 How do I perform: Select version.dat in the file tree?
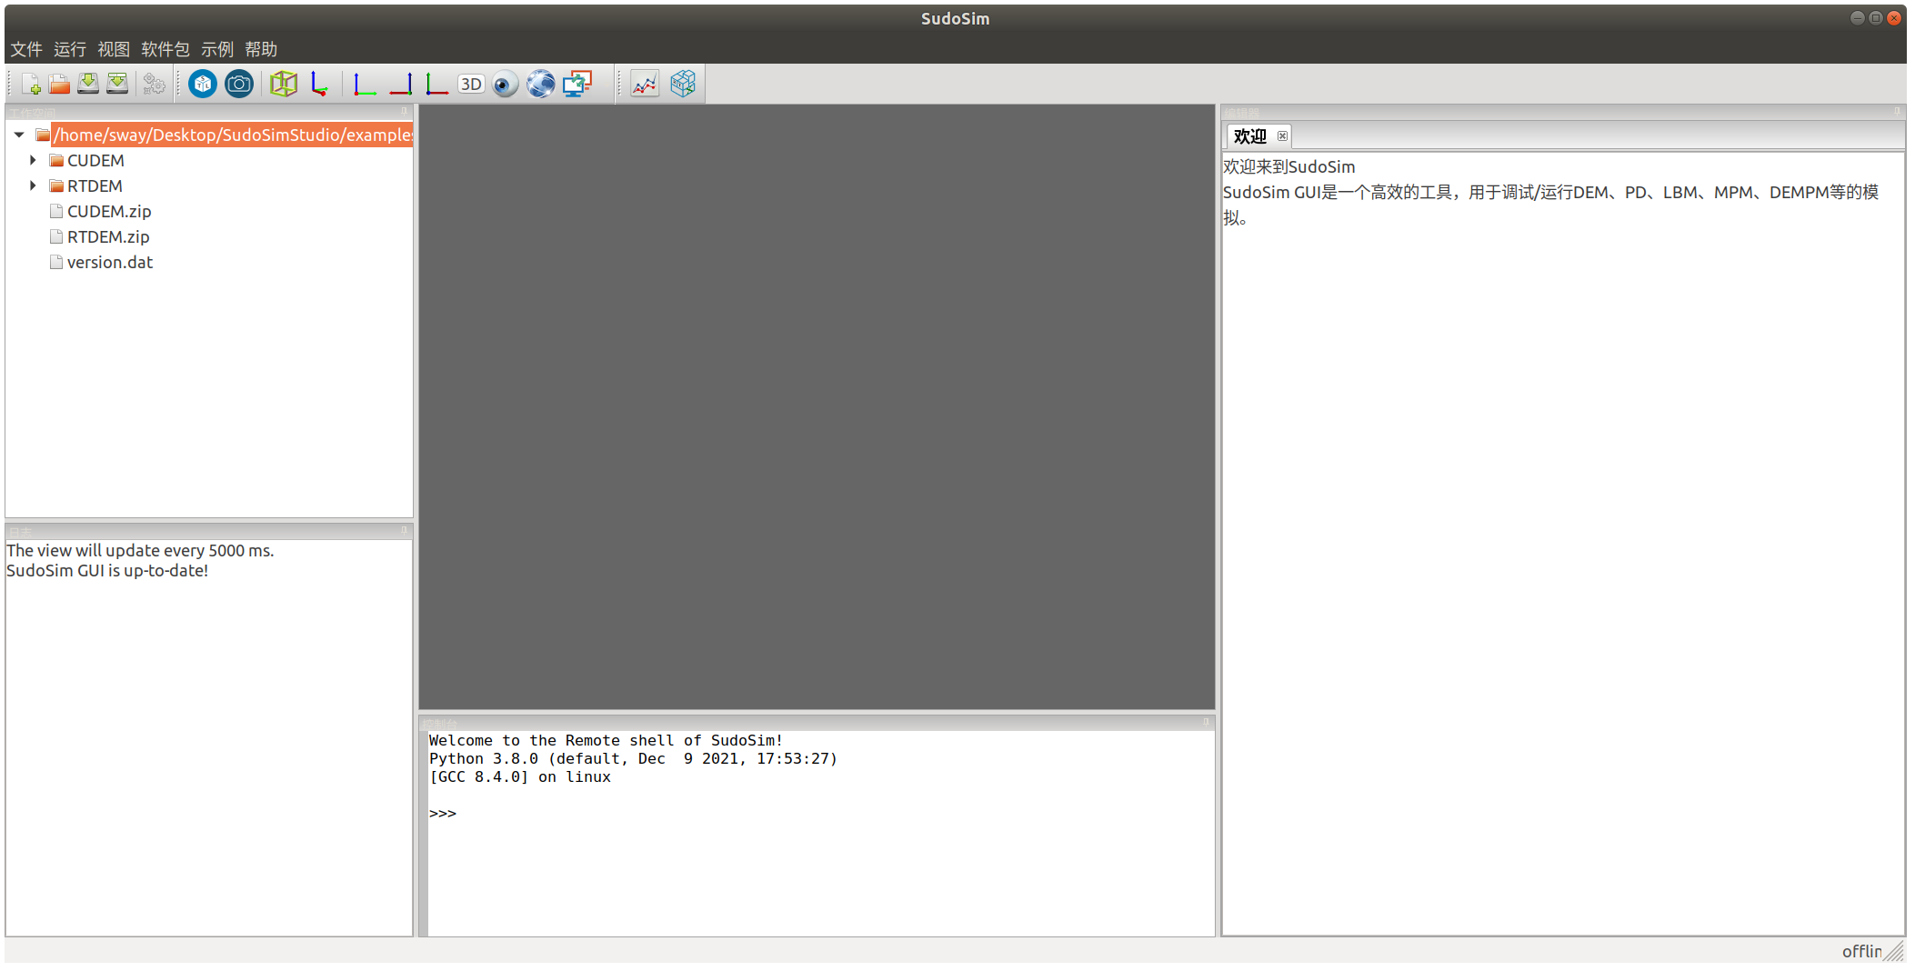pos(110,262)
